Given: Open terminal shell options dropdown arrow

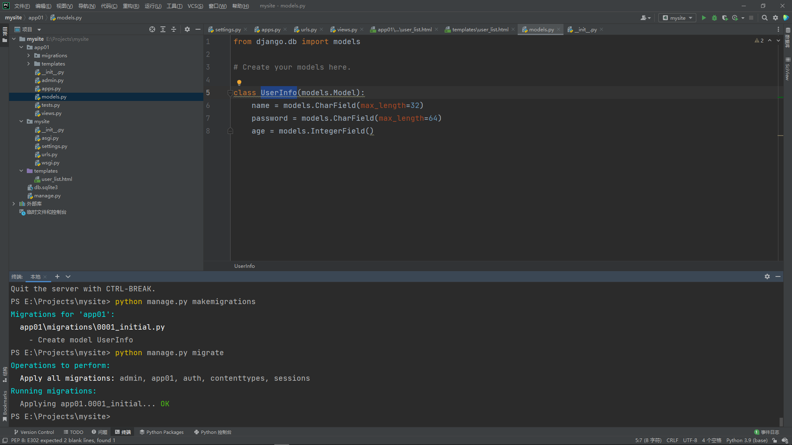Looking at the screenshot, I should point(68,276).
